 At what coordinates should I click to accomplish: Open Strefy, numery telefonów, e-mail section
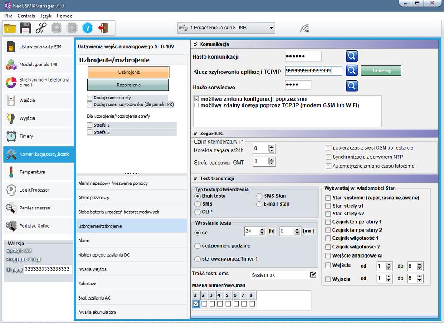click(x=39, y=82)
